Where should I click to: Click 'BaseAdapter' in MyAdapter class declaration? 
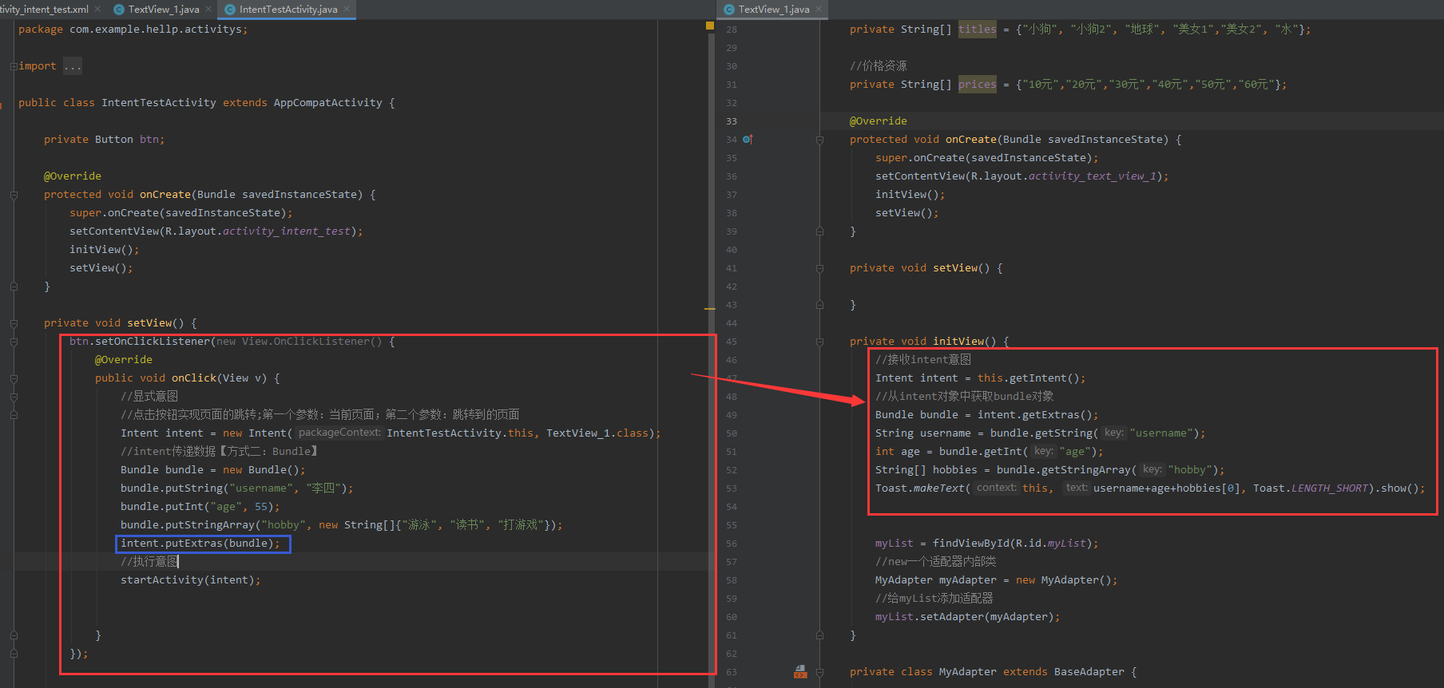pyautogui.click(x=1089, y=672)
